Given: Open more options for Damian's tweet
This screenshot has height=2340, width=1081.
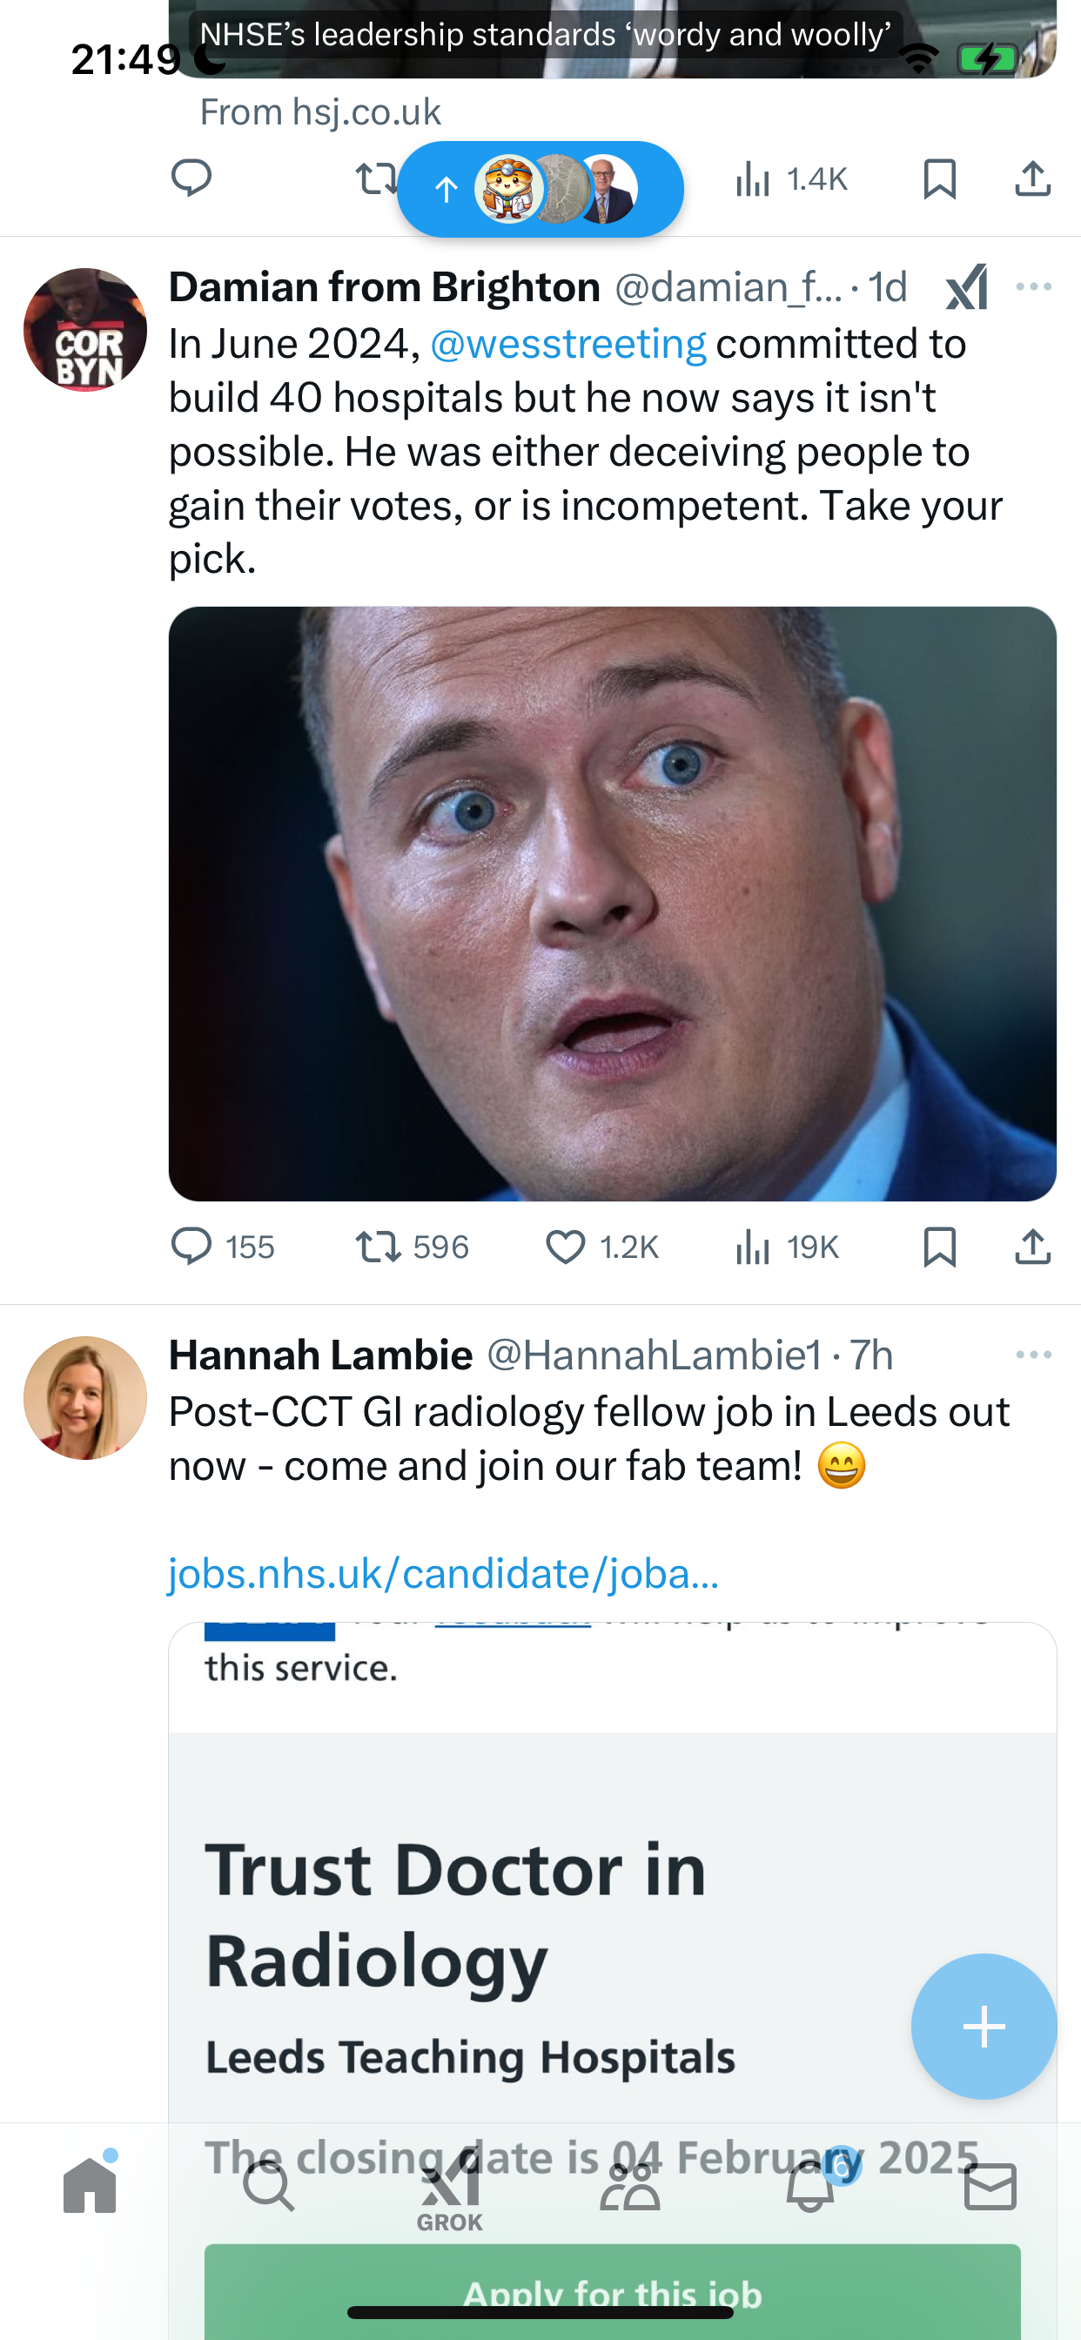Looking at the screenshot, I should pos(1034,287).
